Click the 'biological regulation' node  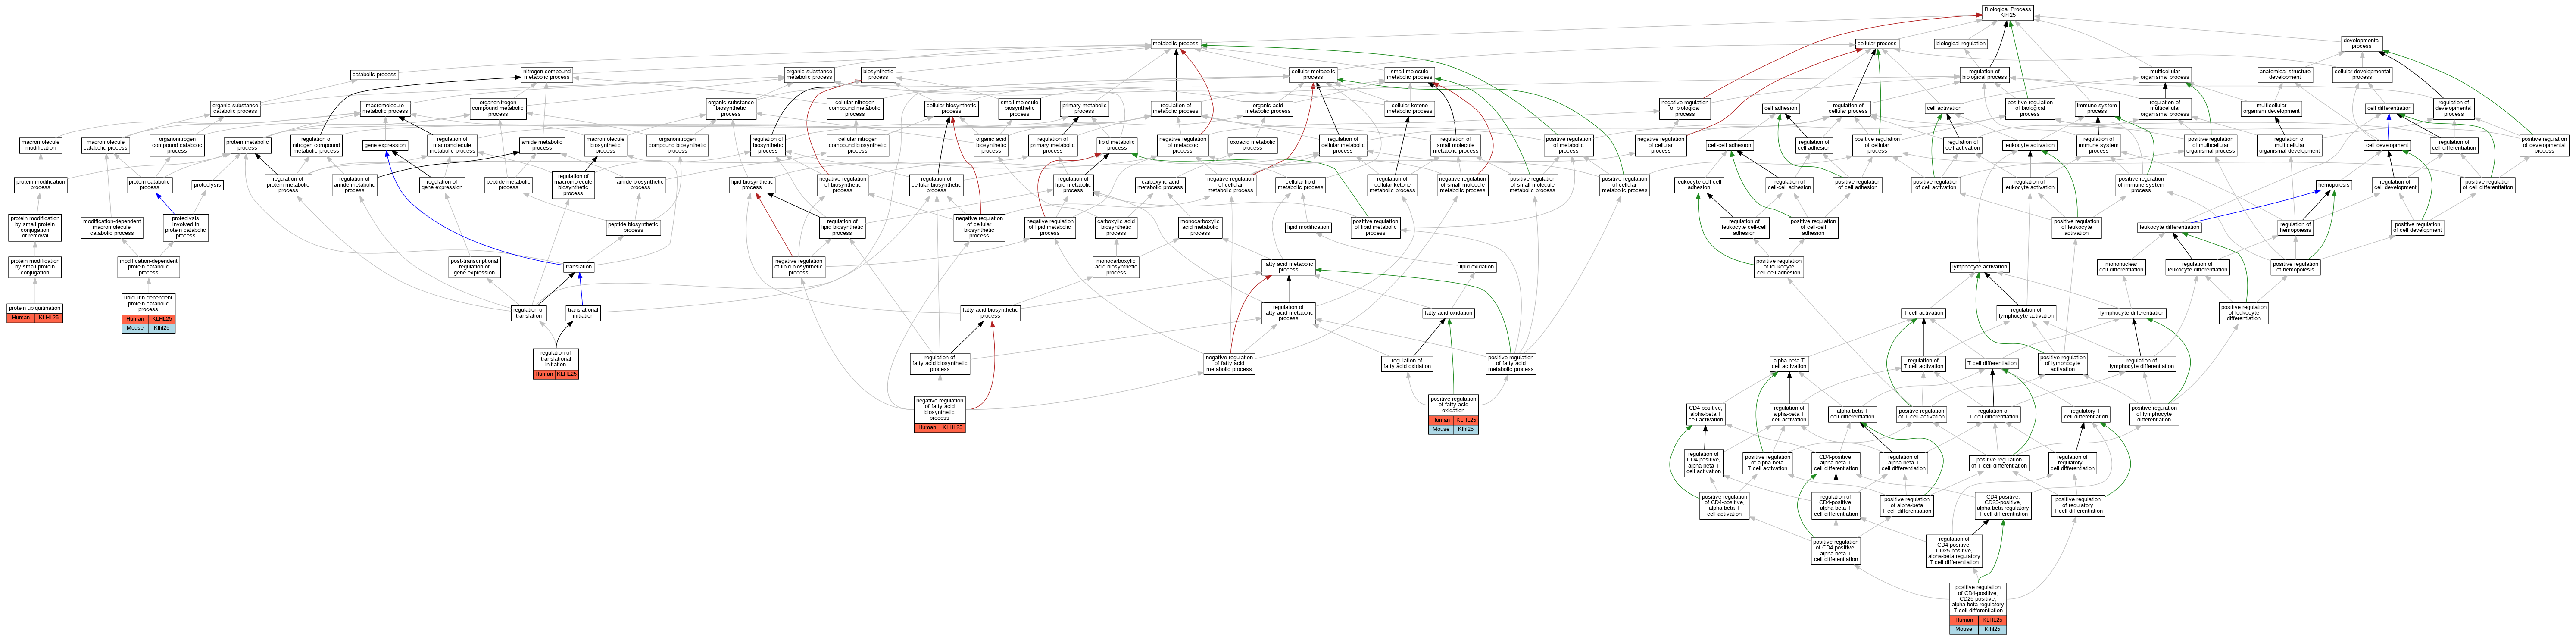point(1961,44)
